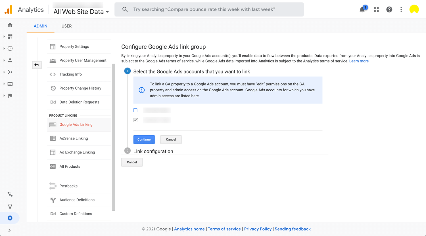Open Data Deletion Requests menu item

click(79, 102)
